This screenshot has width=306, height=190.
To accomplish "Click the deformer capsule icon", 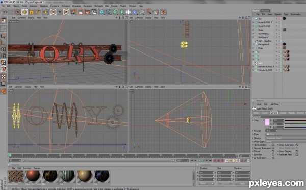I will coord(135,12).
